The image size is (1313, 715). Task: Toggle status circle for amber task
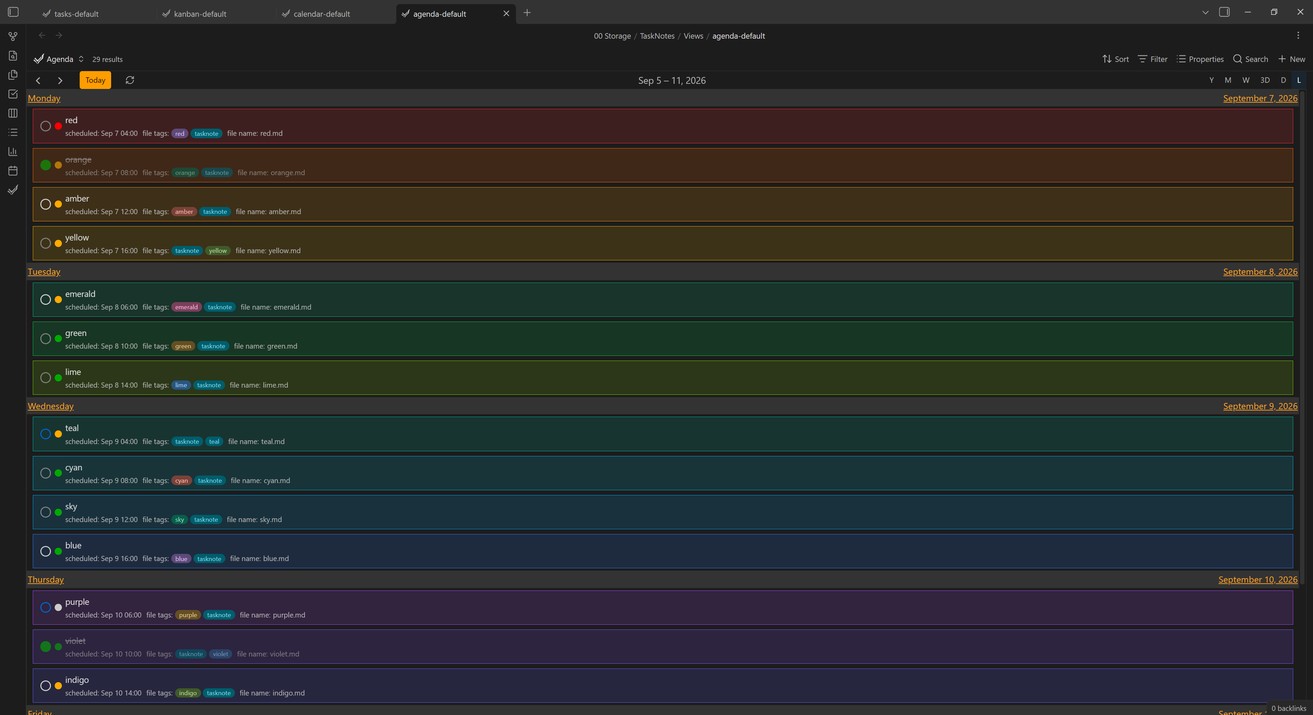coord(45,205)
